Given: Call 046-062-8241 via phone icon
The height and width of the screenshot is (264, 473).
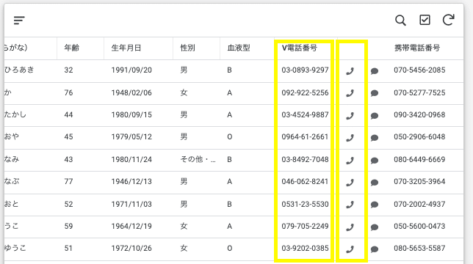Looking at the screenshot, I should click(350, 183).
